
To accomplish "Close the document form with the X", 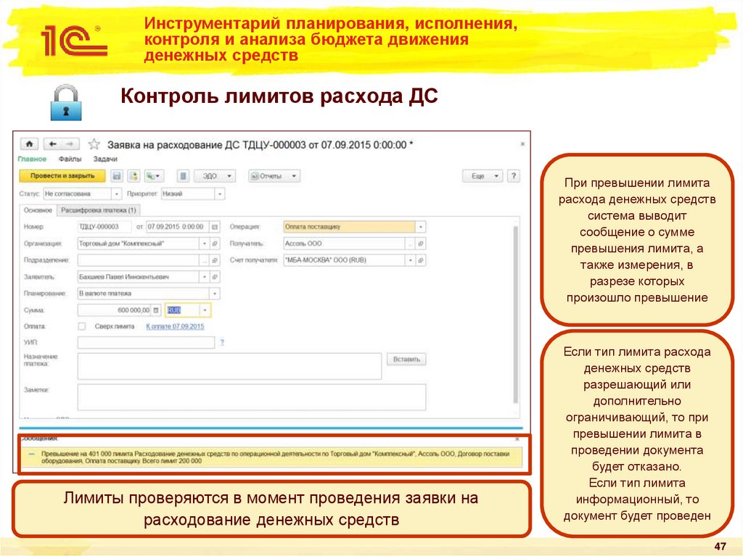I will (x=522, y=144).
